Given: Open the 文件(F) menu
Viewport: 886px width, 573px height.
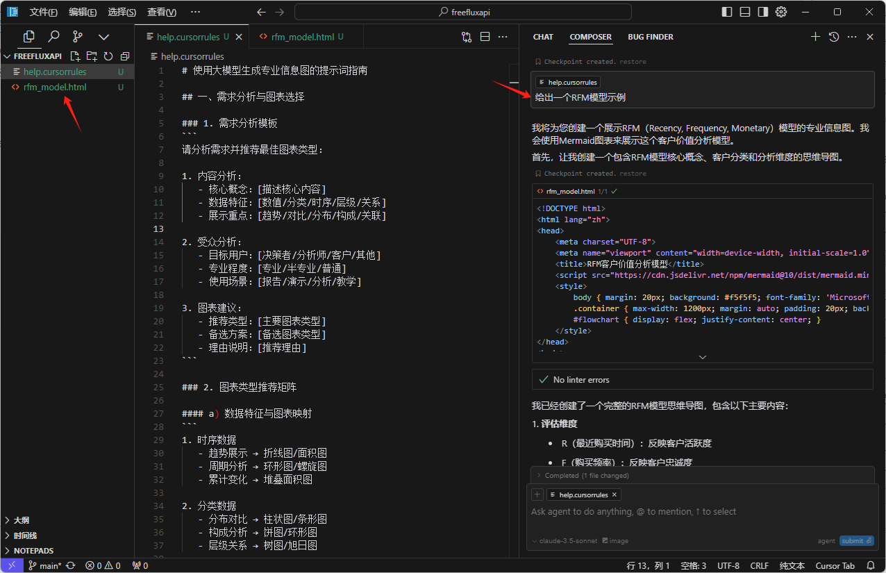Looking at the screenshot, I should pyautogui.click(x=43, y=12).
